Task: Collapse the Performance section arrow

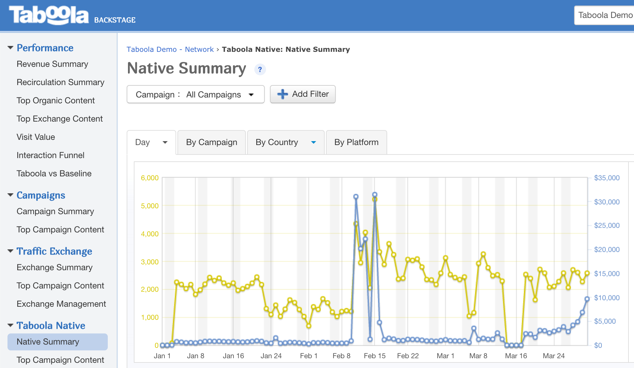Action: pos(10,48)
